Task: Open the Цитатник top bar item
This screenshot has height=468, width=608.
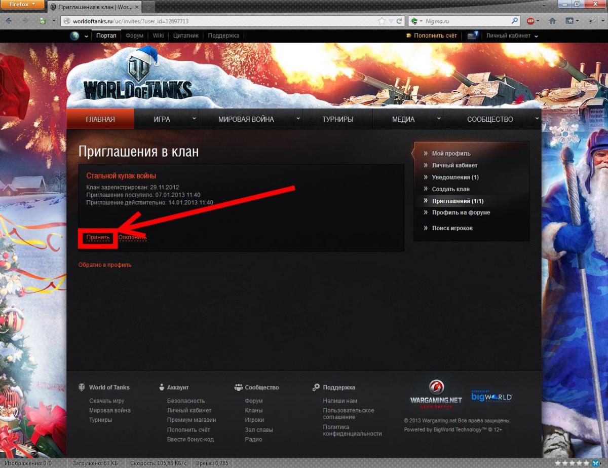Action: click(x=185, y=35)
